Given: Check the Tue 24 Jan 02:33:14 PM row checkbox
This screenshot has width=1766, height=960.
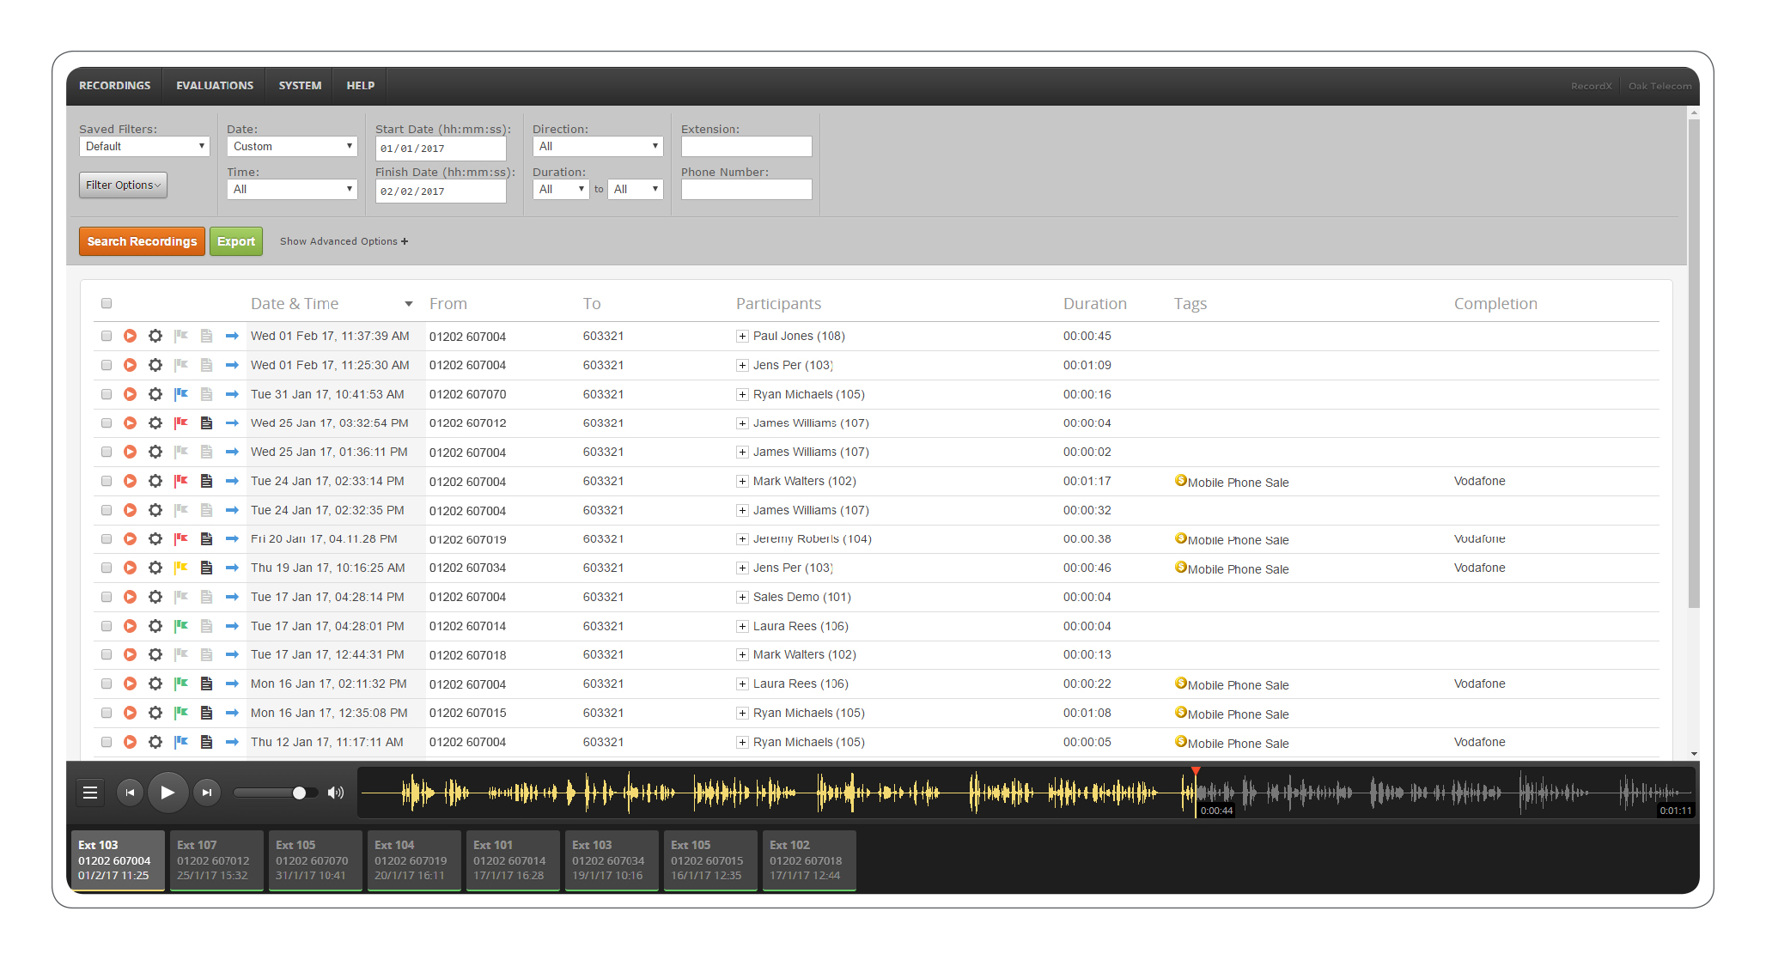Looking at the screenshot, I should [107, 481].
